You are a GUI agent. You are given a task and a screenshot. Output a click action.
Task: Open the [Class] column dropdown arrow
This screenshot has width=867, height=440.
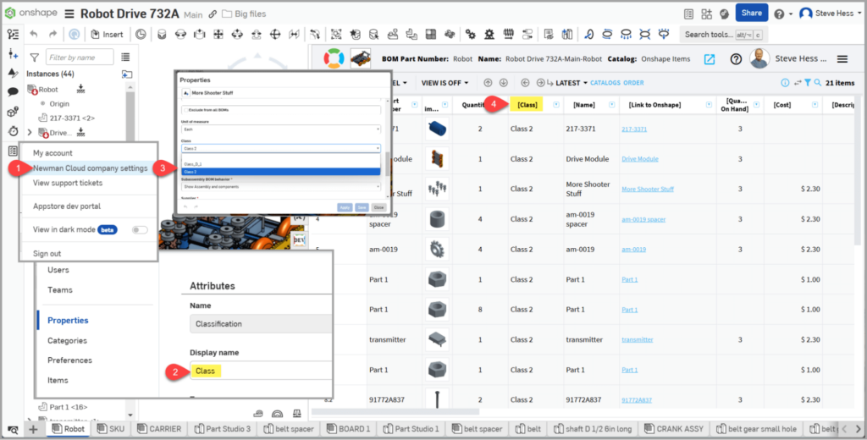click(x=556, y=105)
